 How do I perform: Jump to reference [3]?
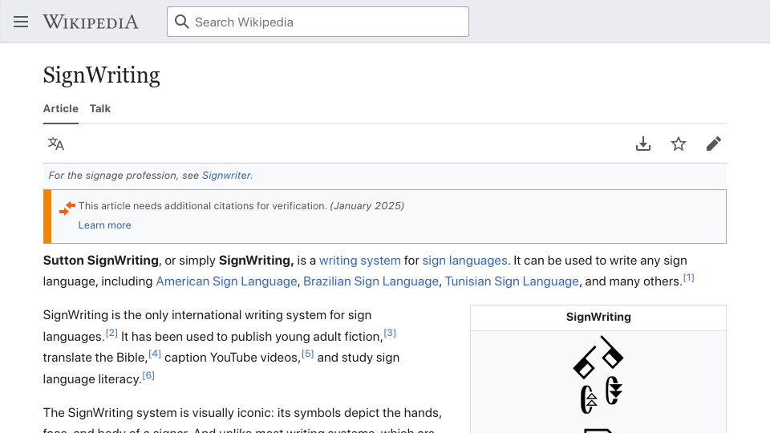click(390, 333)
